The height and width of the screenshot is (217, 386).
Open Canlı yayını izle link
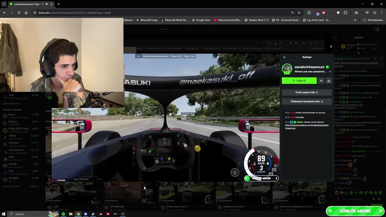coord(307,92)
